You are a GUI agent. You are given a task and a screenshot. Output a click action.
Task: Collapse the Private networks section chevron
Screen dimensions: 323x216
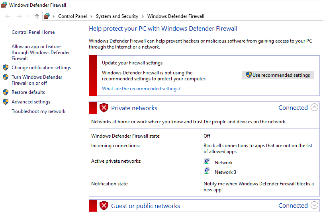tap(314, 107)
